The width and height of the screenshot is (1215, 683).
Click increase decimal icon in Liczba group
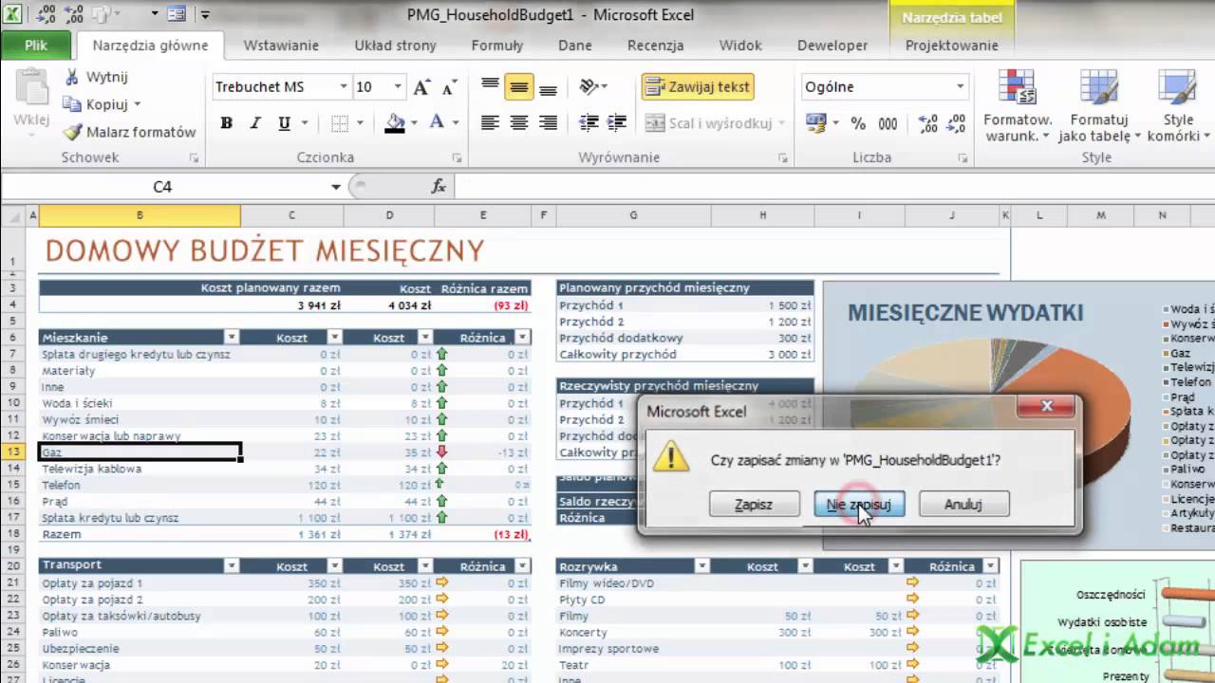click(x=928, y=123)
